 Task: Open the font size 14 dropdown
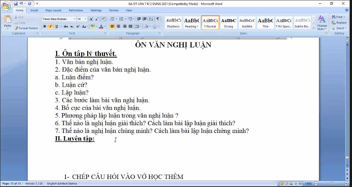tap(86, 19)
